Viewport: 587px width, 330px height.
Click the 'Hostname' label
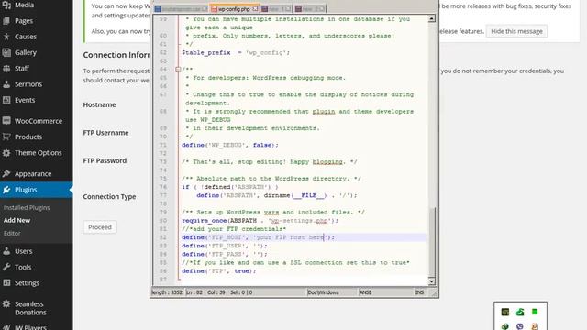pyautogui.click(x=99, y=104)
